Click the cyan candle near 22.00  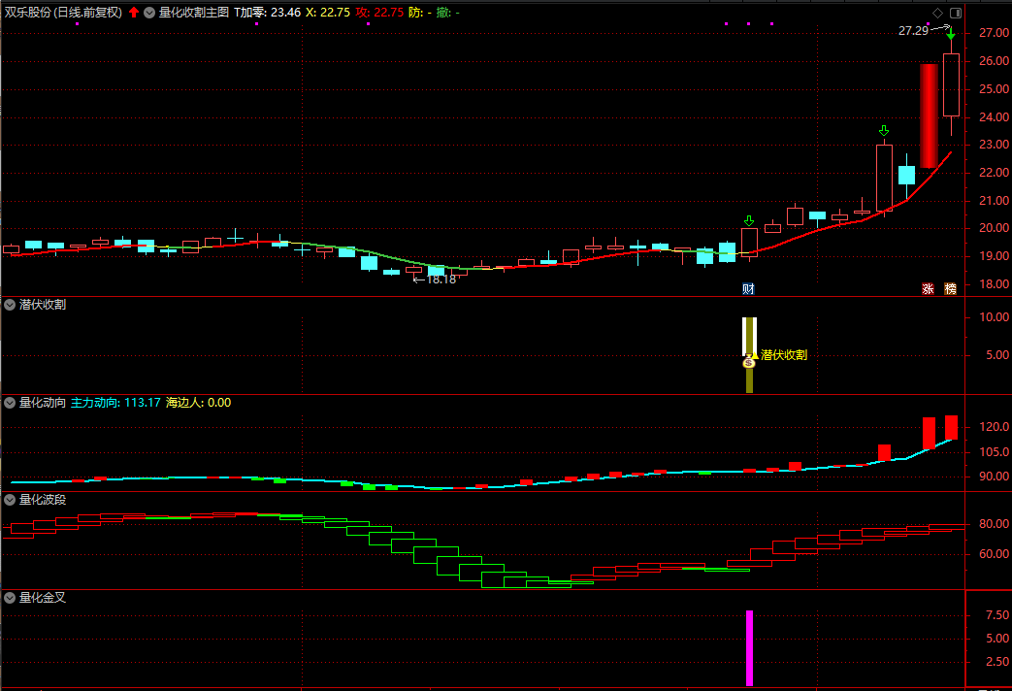[907, 175]
